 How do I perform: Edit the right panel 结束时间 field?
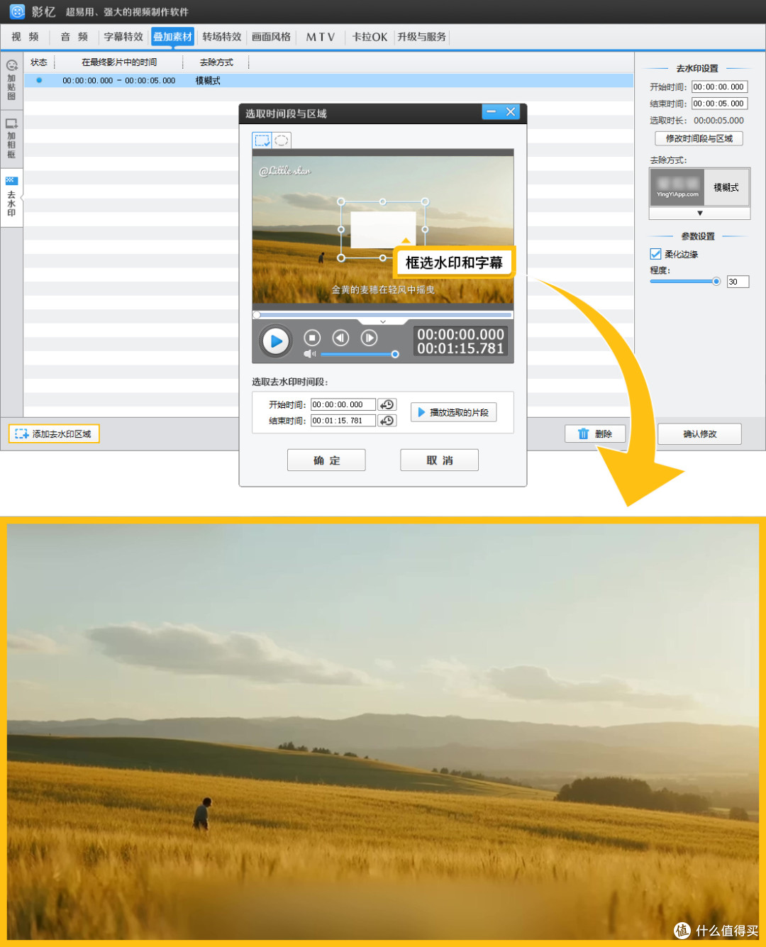[719, 104]
